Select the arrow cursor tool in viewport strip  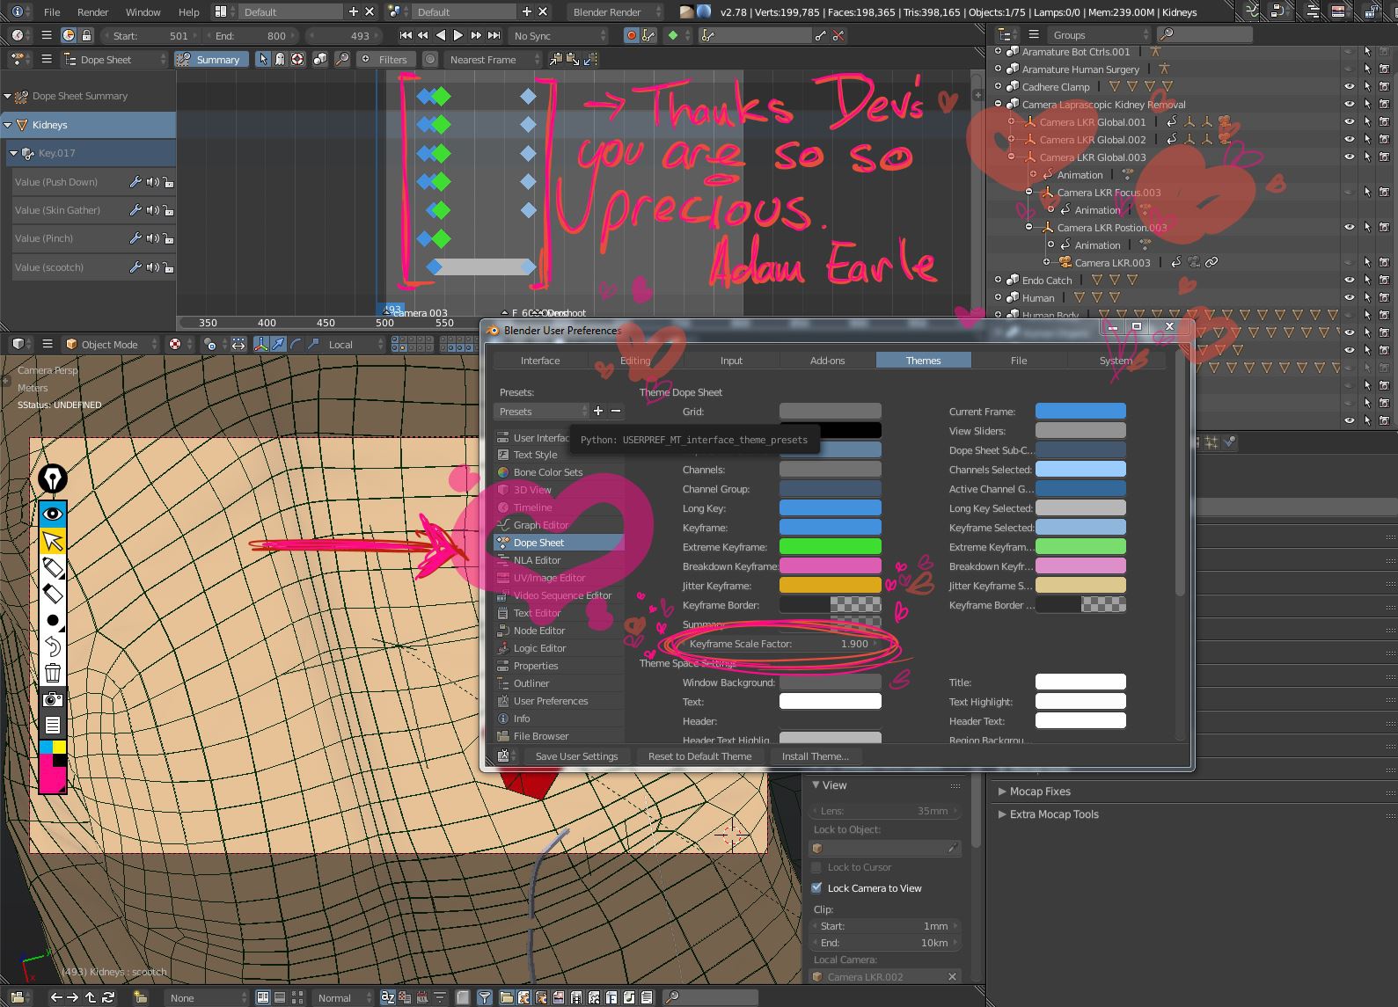(53, 541)
